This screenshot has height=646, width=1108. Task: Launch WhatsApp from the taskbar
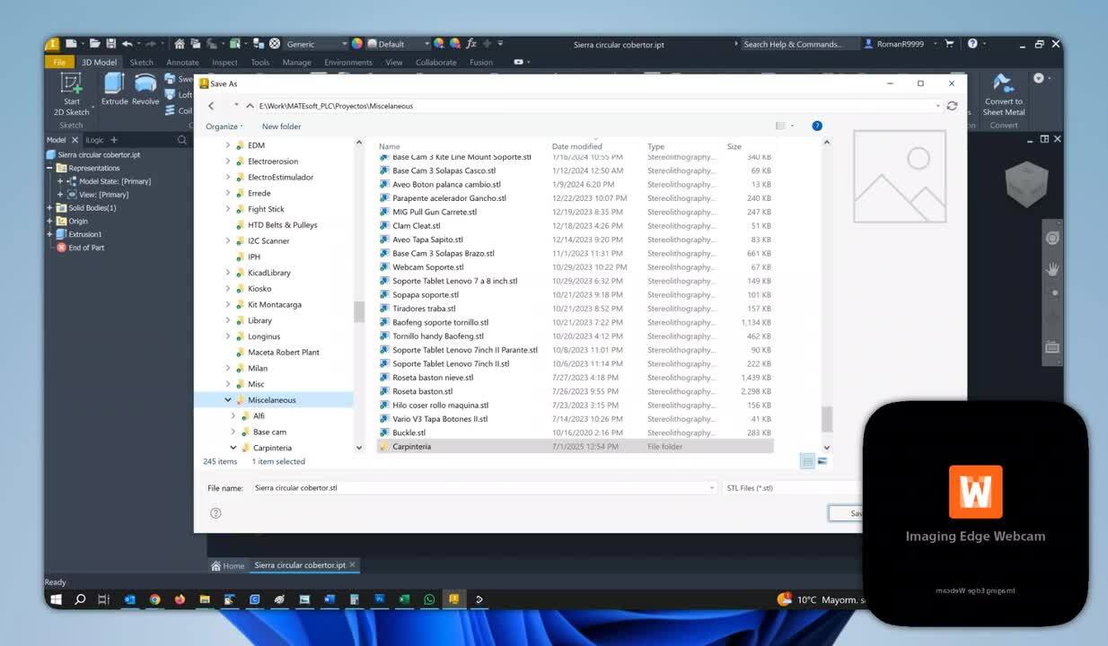tap(429, 599)
